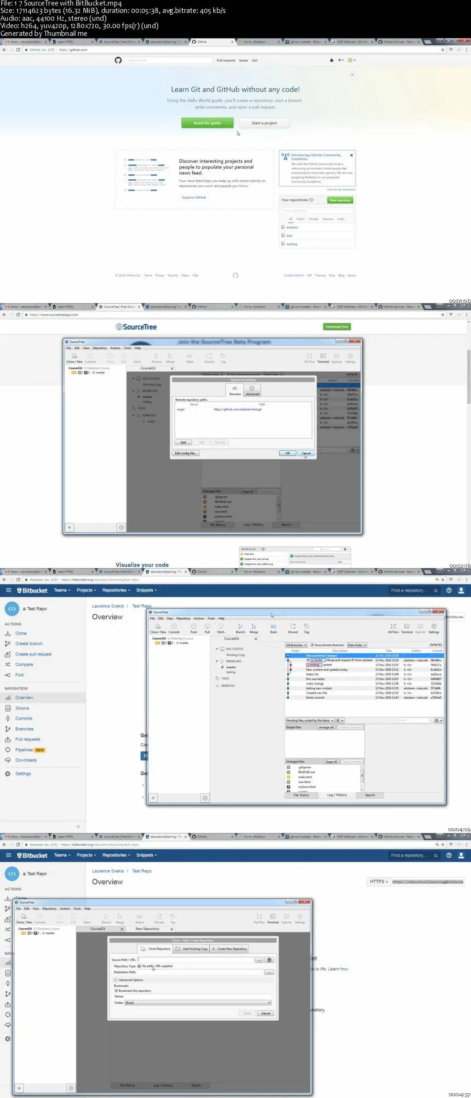
Task: Open the plus create-new menu on GitHub
Action: [x=340, y=60]
